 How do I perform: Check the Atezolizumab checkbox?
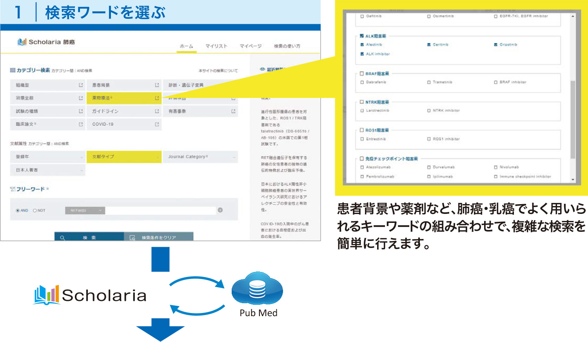(362, 167)
